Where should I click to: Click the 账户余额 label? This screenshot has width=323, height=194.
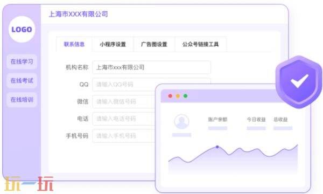pyautogui.click(x=217, y=120)
